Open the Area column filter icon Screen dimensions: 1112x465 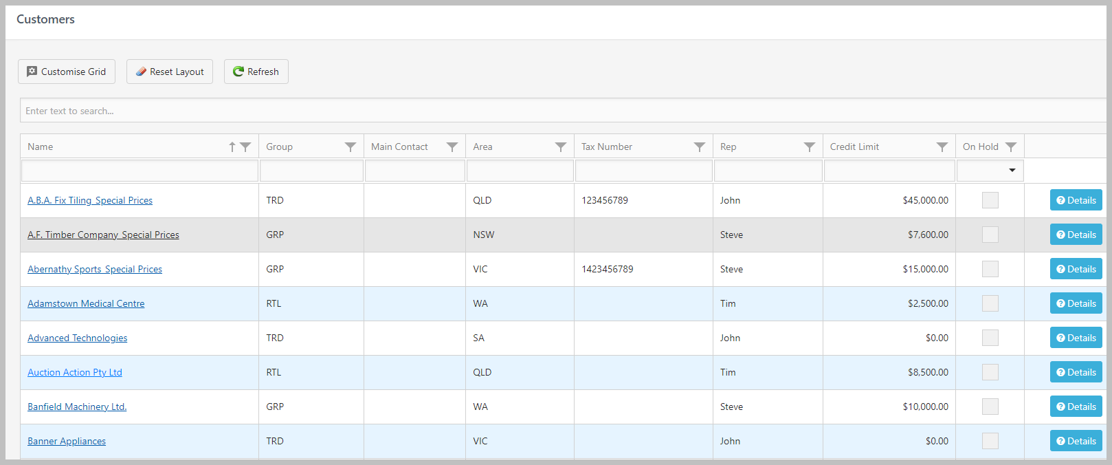(561, 147)
